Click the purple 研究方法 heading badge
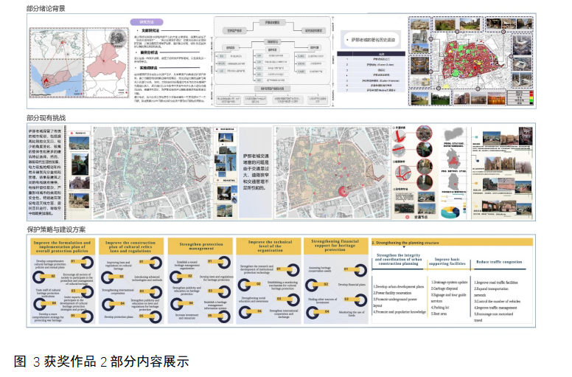This screenshot has height=377, width=572. (145, 23)
